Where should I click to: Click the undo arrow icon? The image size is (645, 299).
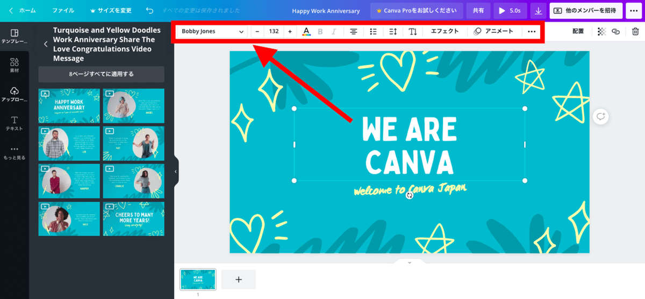tap(150, 11)
